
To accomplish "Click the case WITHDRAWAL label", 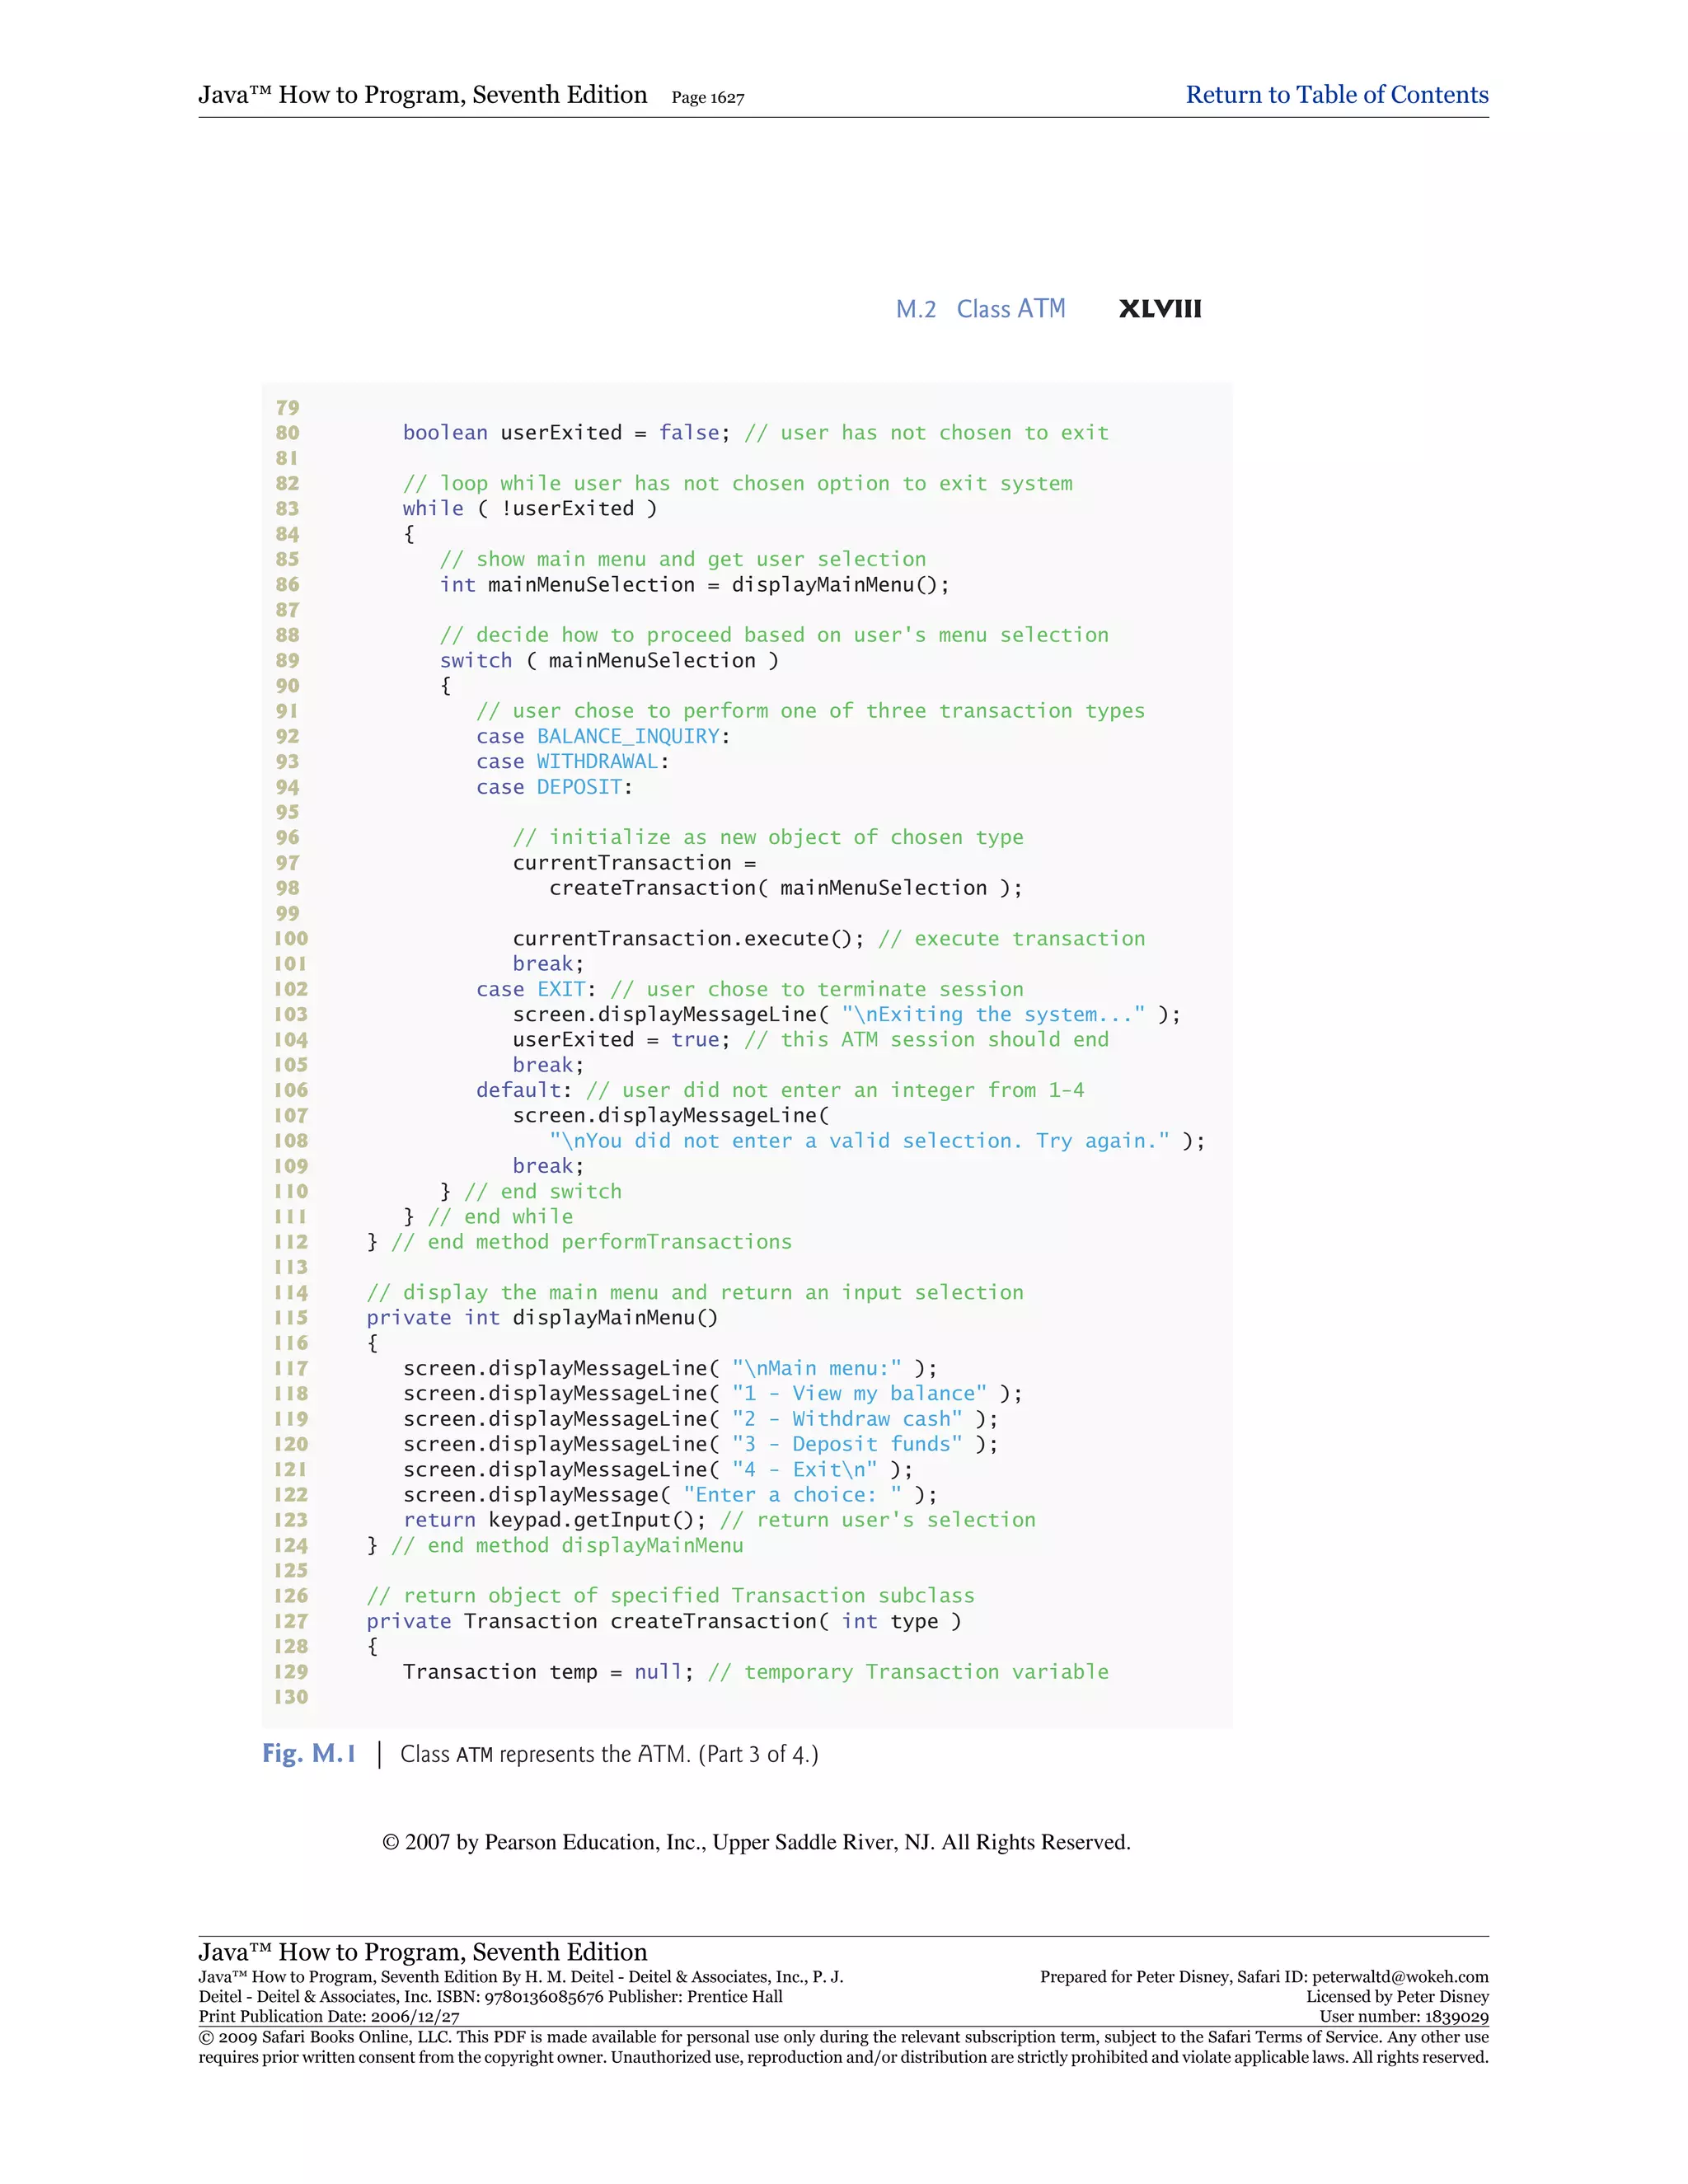I will [572, 762].
